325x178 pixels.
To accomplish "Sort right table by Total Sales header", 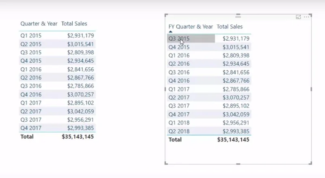I will pyautogui.click(x=230, y=27).
